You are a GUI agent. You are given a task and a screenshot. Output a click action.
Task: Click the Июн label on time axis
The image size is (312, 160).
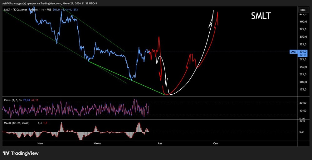[40, 144]
